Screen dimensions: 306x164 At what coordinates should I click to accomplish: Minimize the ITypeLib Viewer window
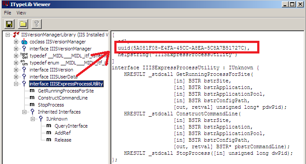(x=285, y=4)
